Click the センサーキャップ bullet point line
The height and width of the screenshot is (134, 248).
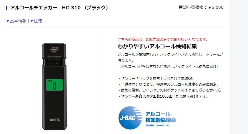(x=156, y=78)
